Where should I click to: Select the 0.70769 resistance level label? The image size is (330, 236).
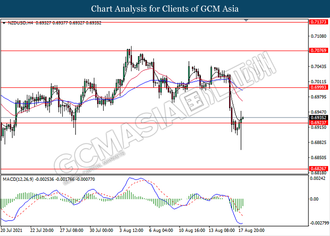pos(319,51)
